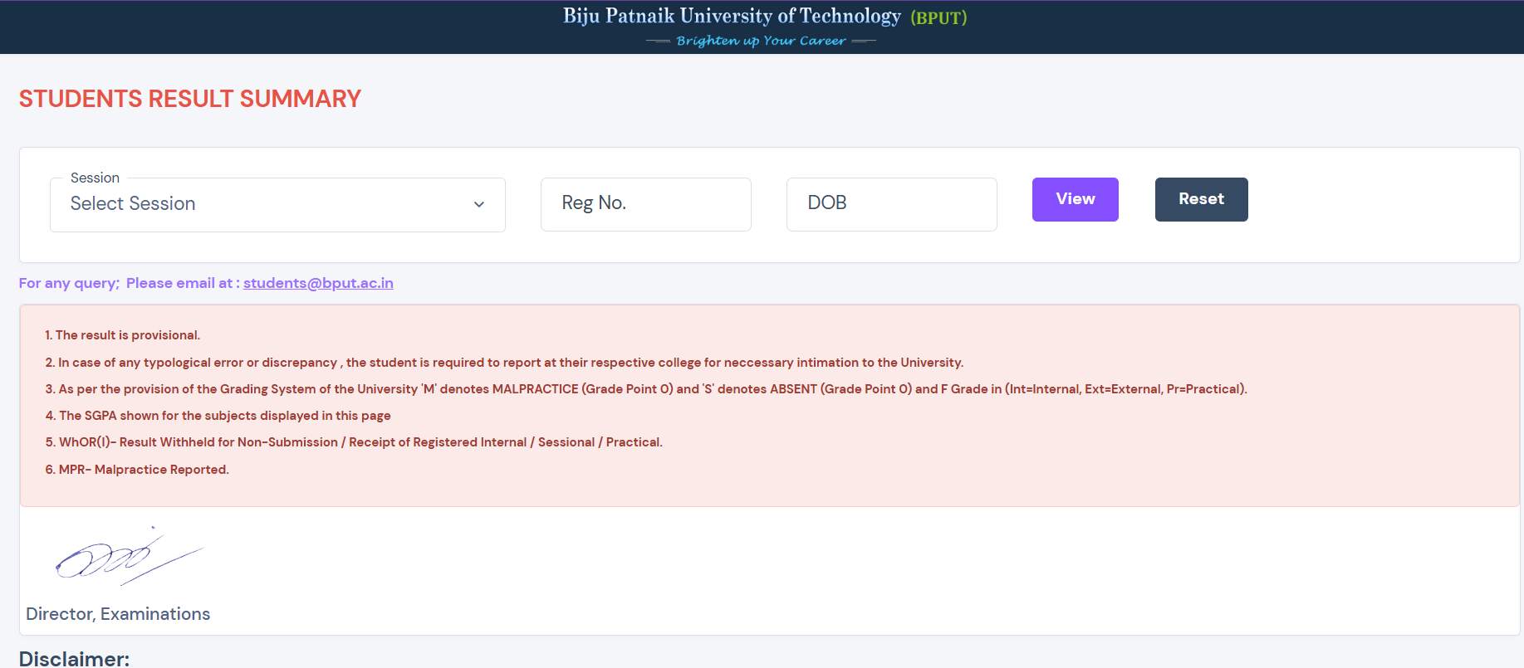
Task: Click the Reg No. input field
Action: (646, 204)
